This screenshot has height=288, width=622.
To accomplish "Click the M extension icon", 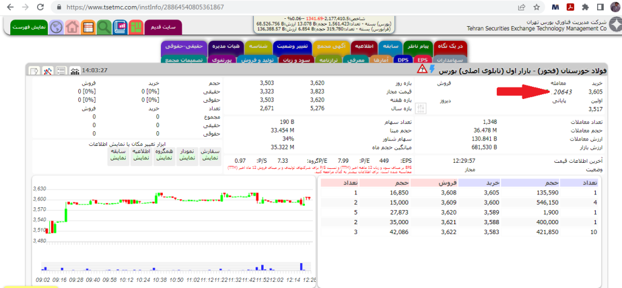I will [x=556, y=7].
